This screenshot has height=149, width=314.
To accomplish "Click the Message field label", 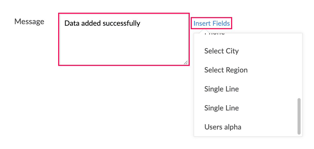I will (29, 22).
